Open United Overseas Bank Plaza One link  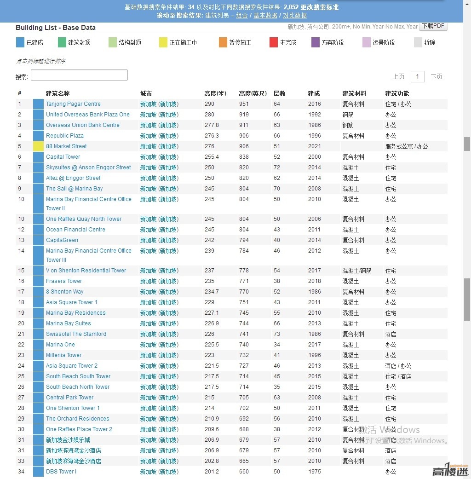[x=88, y=115]
